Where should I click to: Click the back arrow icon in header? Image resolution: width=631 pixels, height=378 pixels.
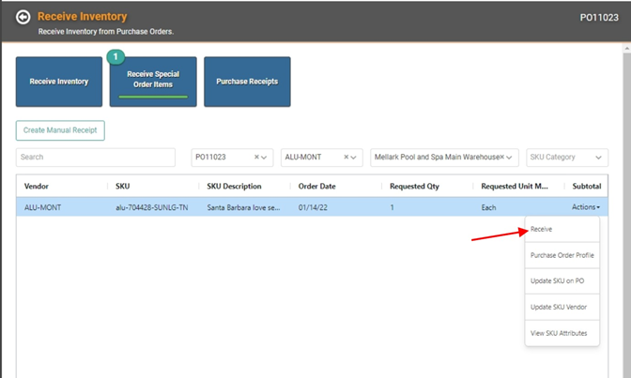23,17
